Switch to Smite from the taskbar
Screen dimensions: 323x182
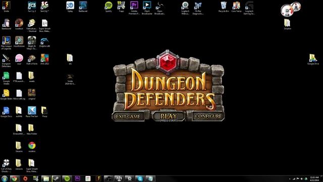tap(99, 178)
